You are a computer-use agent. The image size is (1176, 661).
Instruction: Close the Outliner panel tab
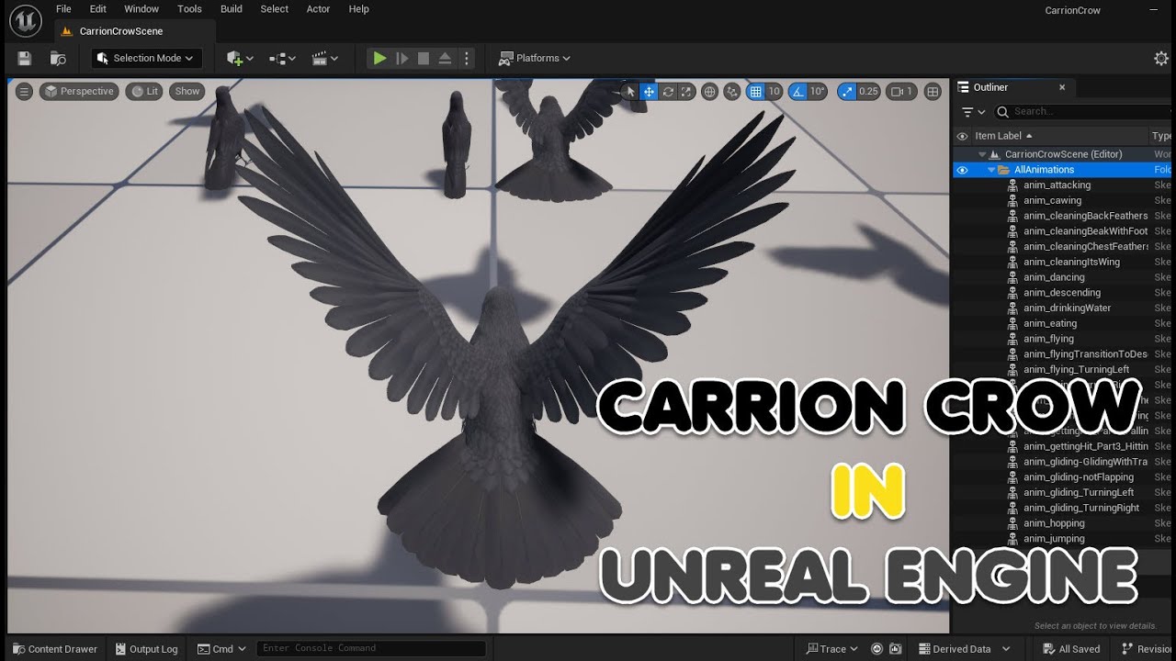pyautogui.click(x=1062, y=87)
